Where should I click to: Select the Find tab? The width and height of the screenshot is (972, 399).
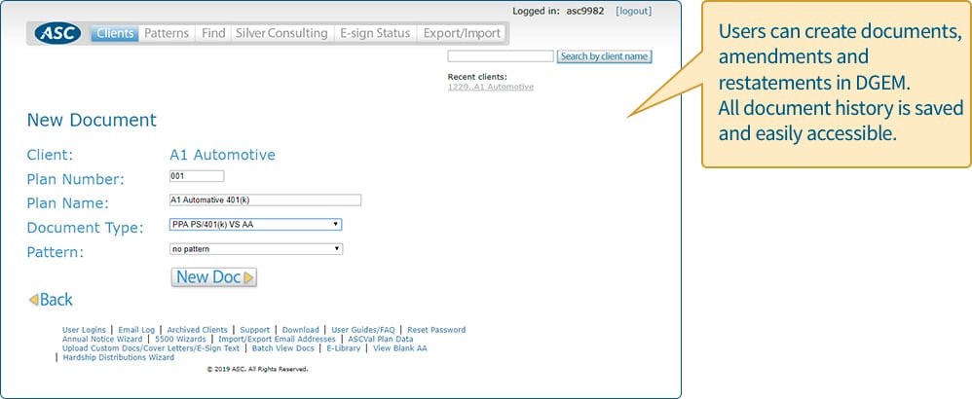213,34
